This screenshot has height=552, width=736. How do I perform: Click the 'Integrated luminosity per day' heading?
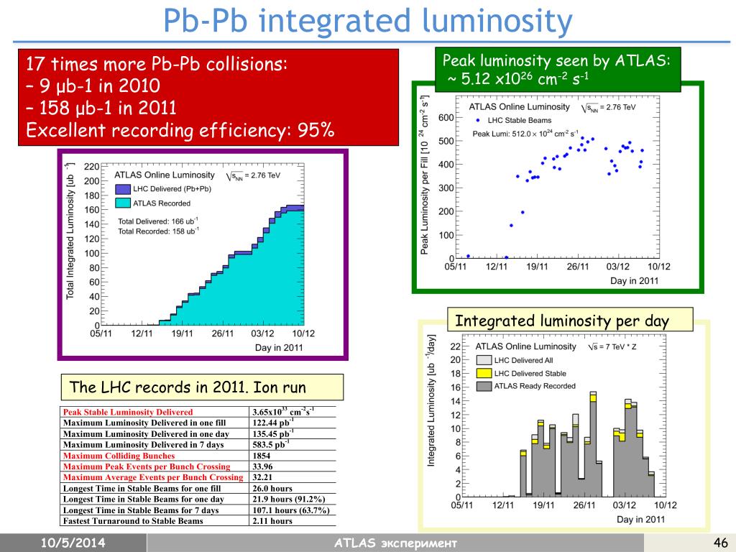pos(562,321)
